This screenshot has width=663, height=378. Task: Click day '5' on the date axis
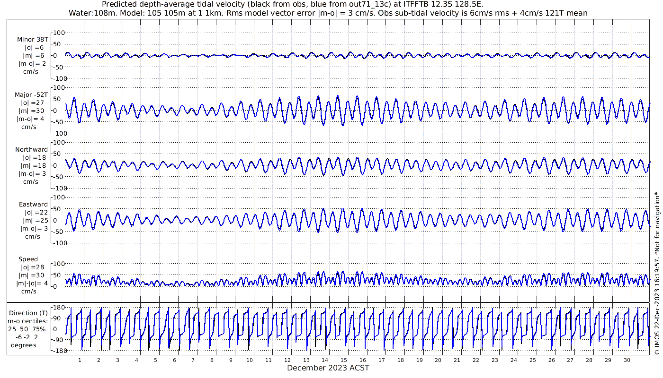(155, 360)
